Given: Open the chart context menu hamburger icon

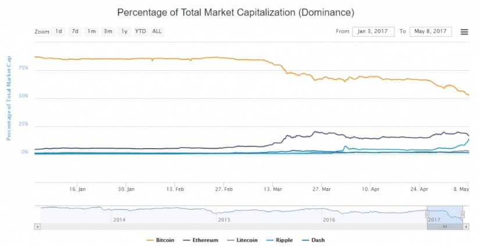Looking at the screenshot, I should tap(464, 32).
